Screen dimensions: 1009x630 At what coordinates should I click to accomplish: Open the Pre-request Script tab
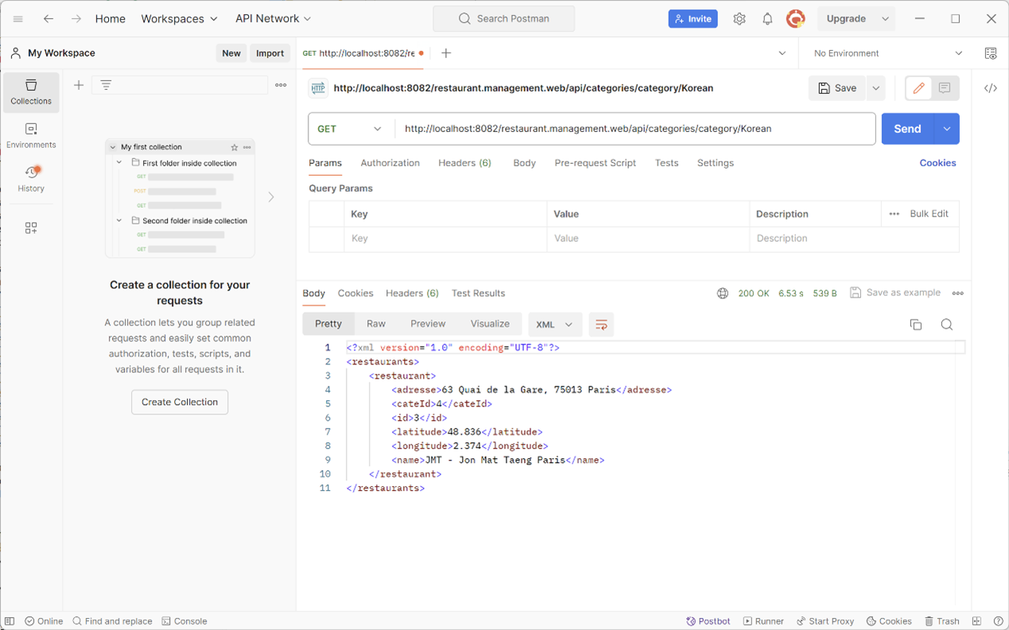point(596,163)
